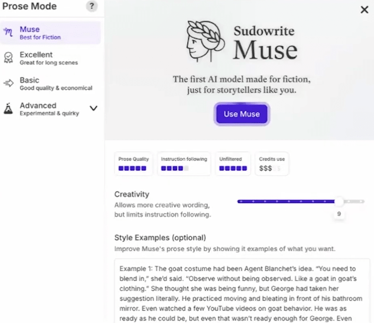Select the Muse Best for Fiction mode
This screenshot has width=374, height=323.
tap(50, 33)
